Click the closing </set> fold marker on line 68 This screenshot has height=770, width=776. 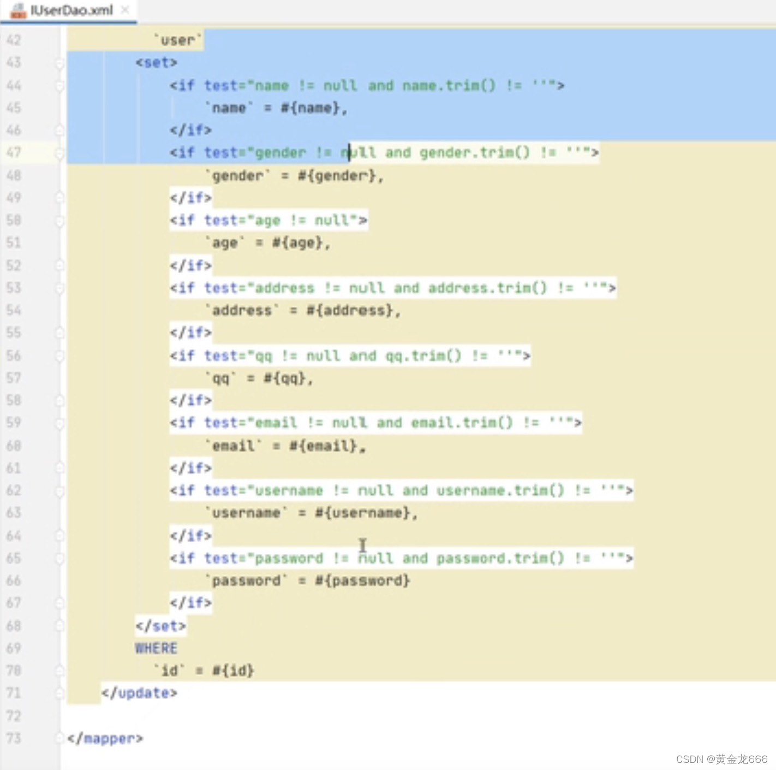[x=59, y=626]
